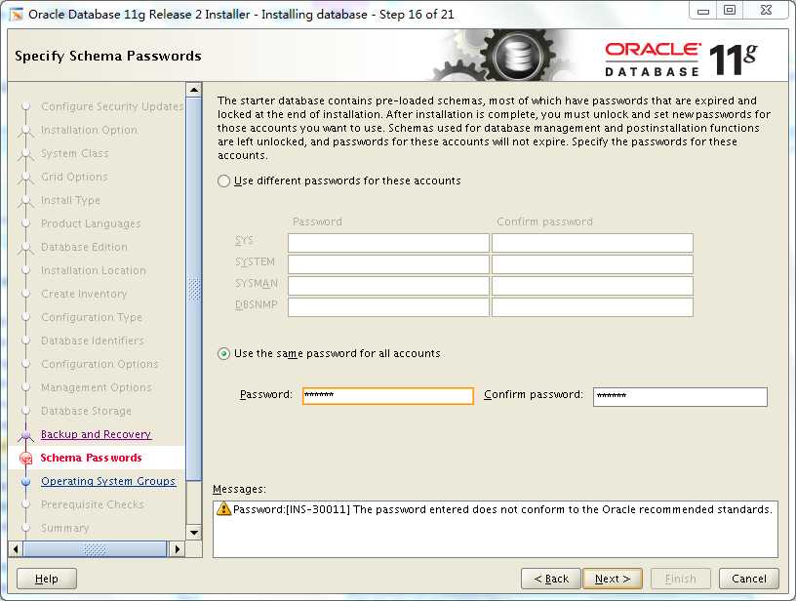Click the SYSTEM confirm password field
This screenshot has height=601, width=796.
pos(592,264)
